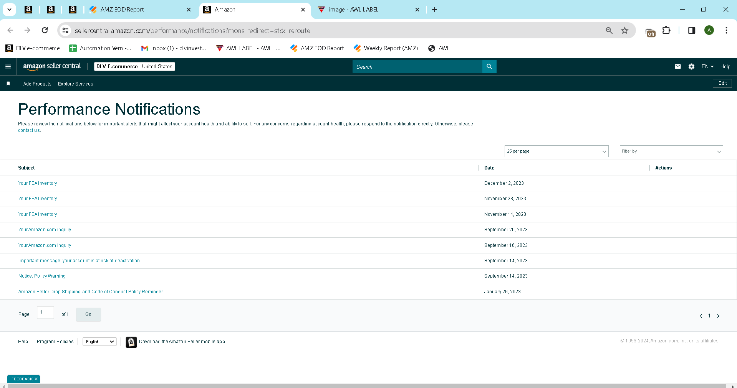
Task: Click Add Products in the navigation bar
Action: coord(37,84)
